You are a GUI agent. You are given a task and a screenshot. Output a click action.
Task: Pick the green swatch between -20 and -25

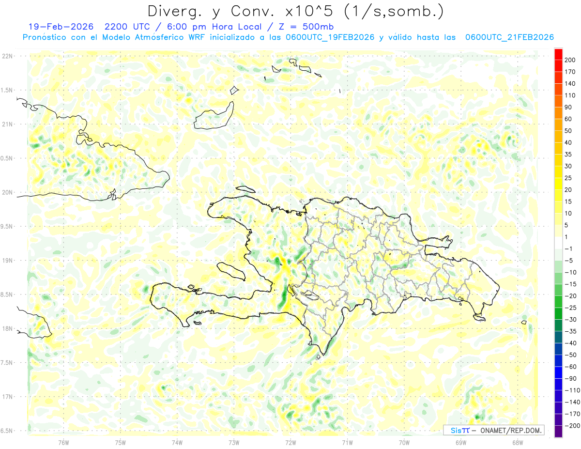[x=558, y=302]
